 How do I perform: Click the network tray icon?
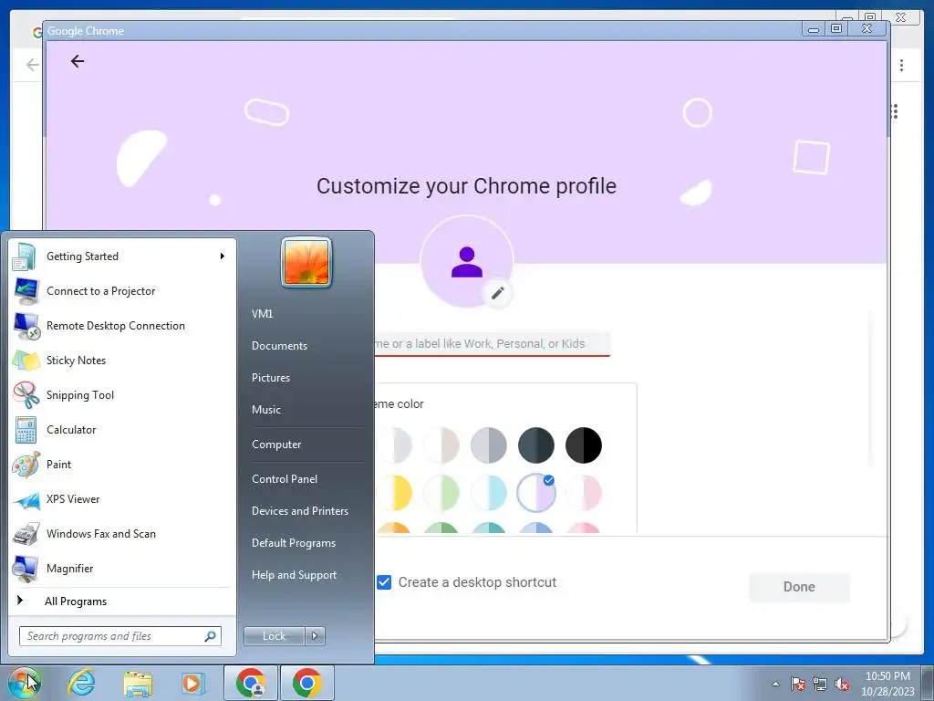820,684
